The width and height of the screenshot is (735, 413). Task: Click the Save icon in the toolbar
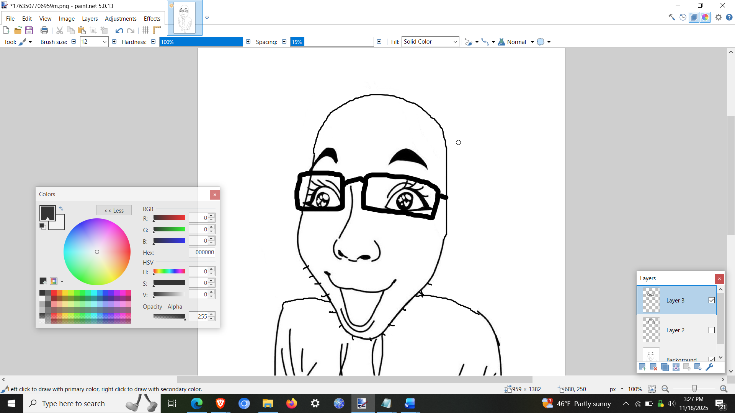(29, 30)
